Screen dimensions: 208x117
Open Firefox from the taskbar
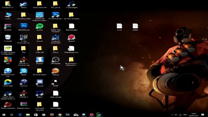click(52, 115)
